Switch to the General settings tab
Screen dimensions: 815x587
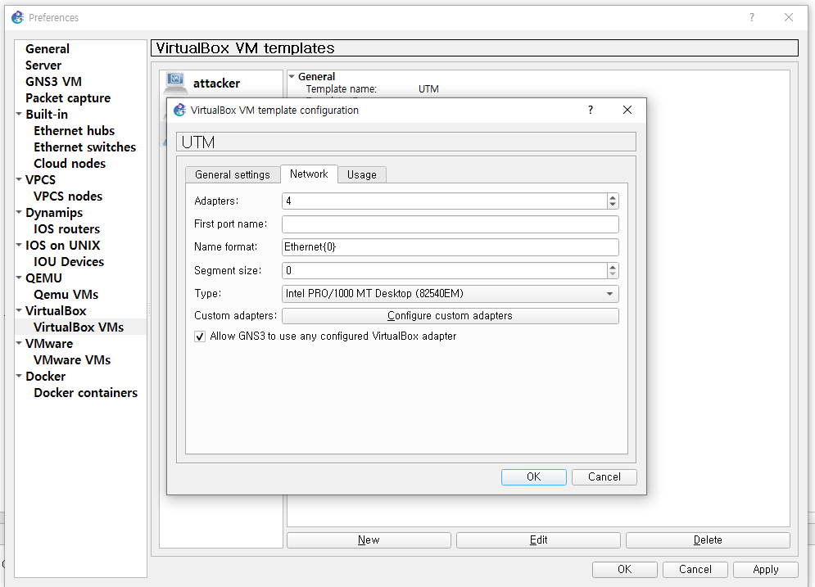point(233,174)
